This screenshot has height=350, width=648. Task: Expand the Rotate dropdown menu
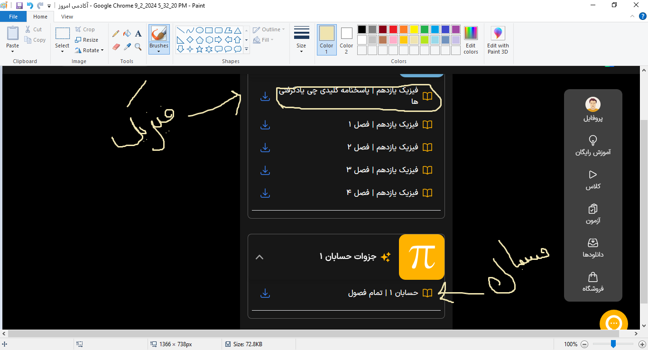(90, 50)
